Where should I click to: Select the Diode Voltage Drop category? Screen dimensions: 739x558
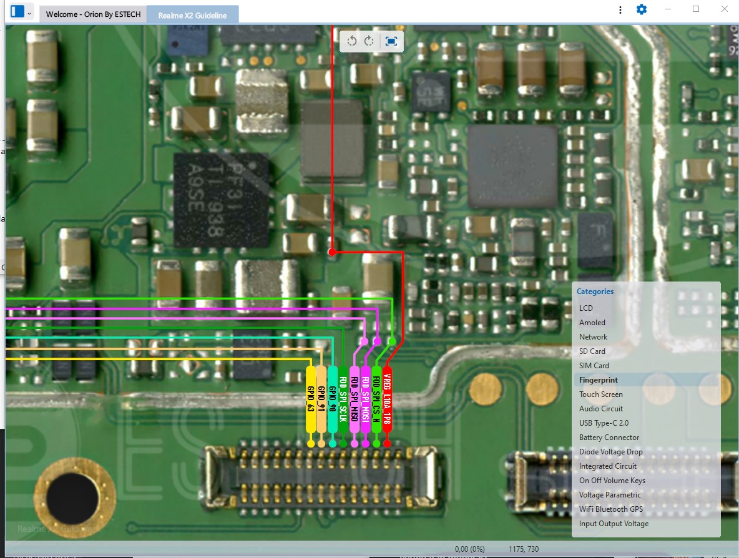pos(610,452)
